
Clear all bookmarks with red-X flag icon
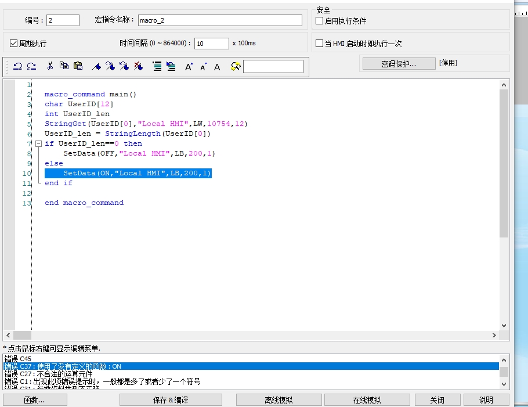(x=138, y=67)
